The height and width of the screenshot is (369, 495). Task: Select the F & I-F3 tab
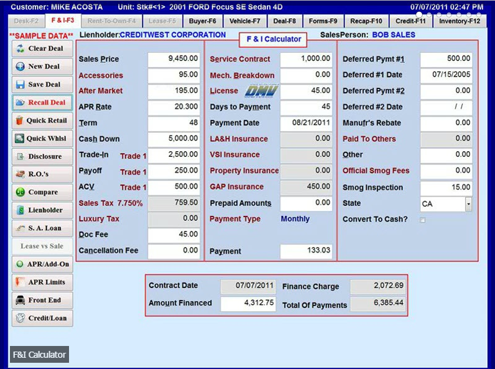point(63,21)
